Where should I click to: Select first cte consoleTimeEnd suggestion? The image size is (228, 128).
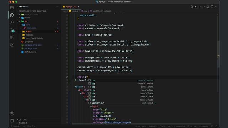[x=121, y=80]
